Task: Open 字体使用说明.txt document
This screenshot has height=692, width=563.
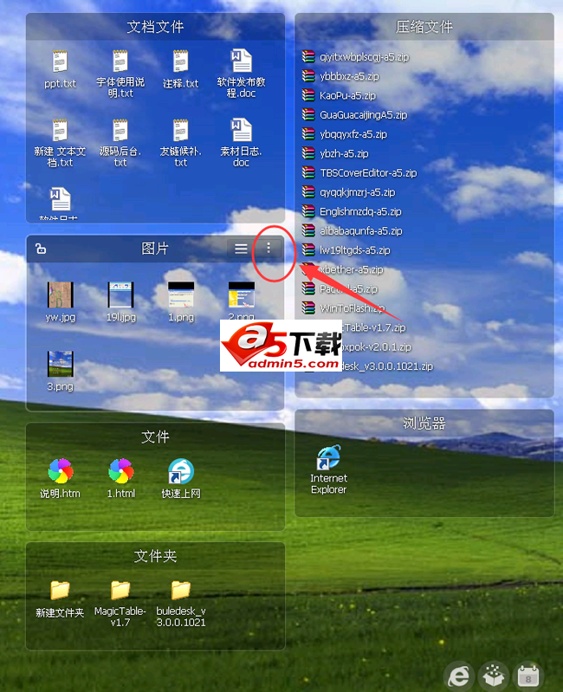Action: point(120,61)
